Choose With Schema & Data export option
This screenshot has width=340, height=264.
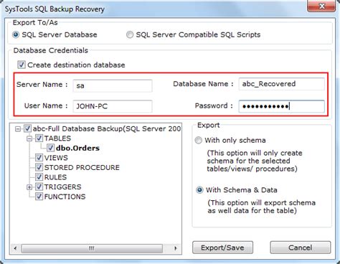point(199,190)
